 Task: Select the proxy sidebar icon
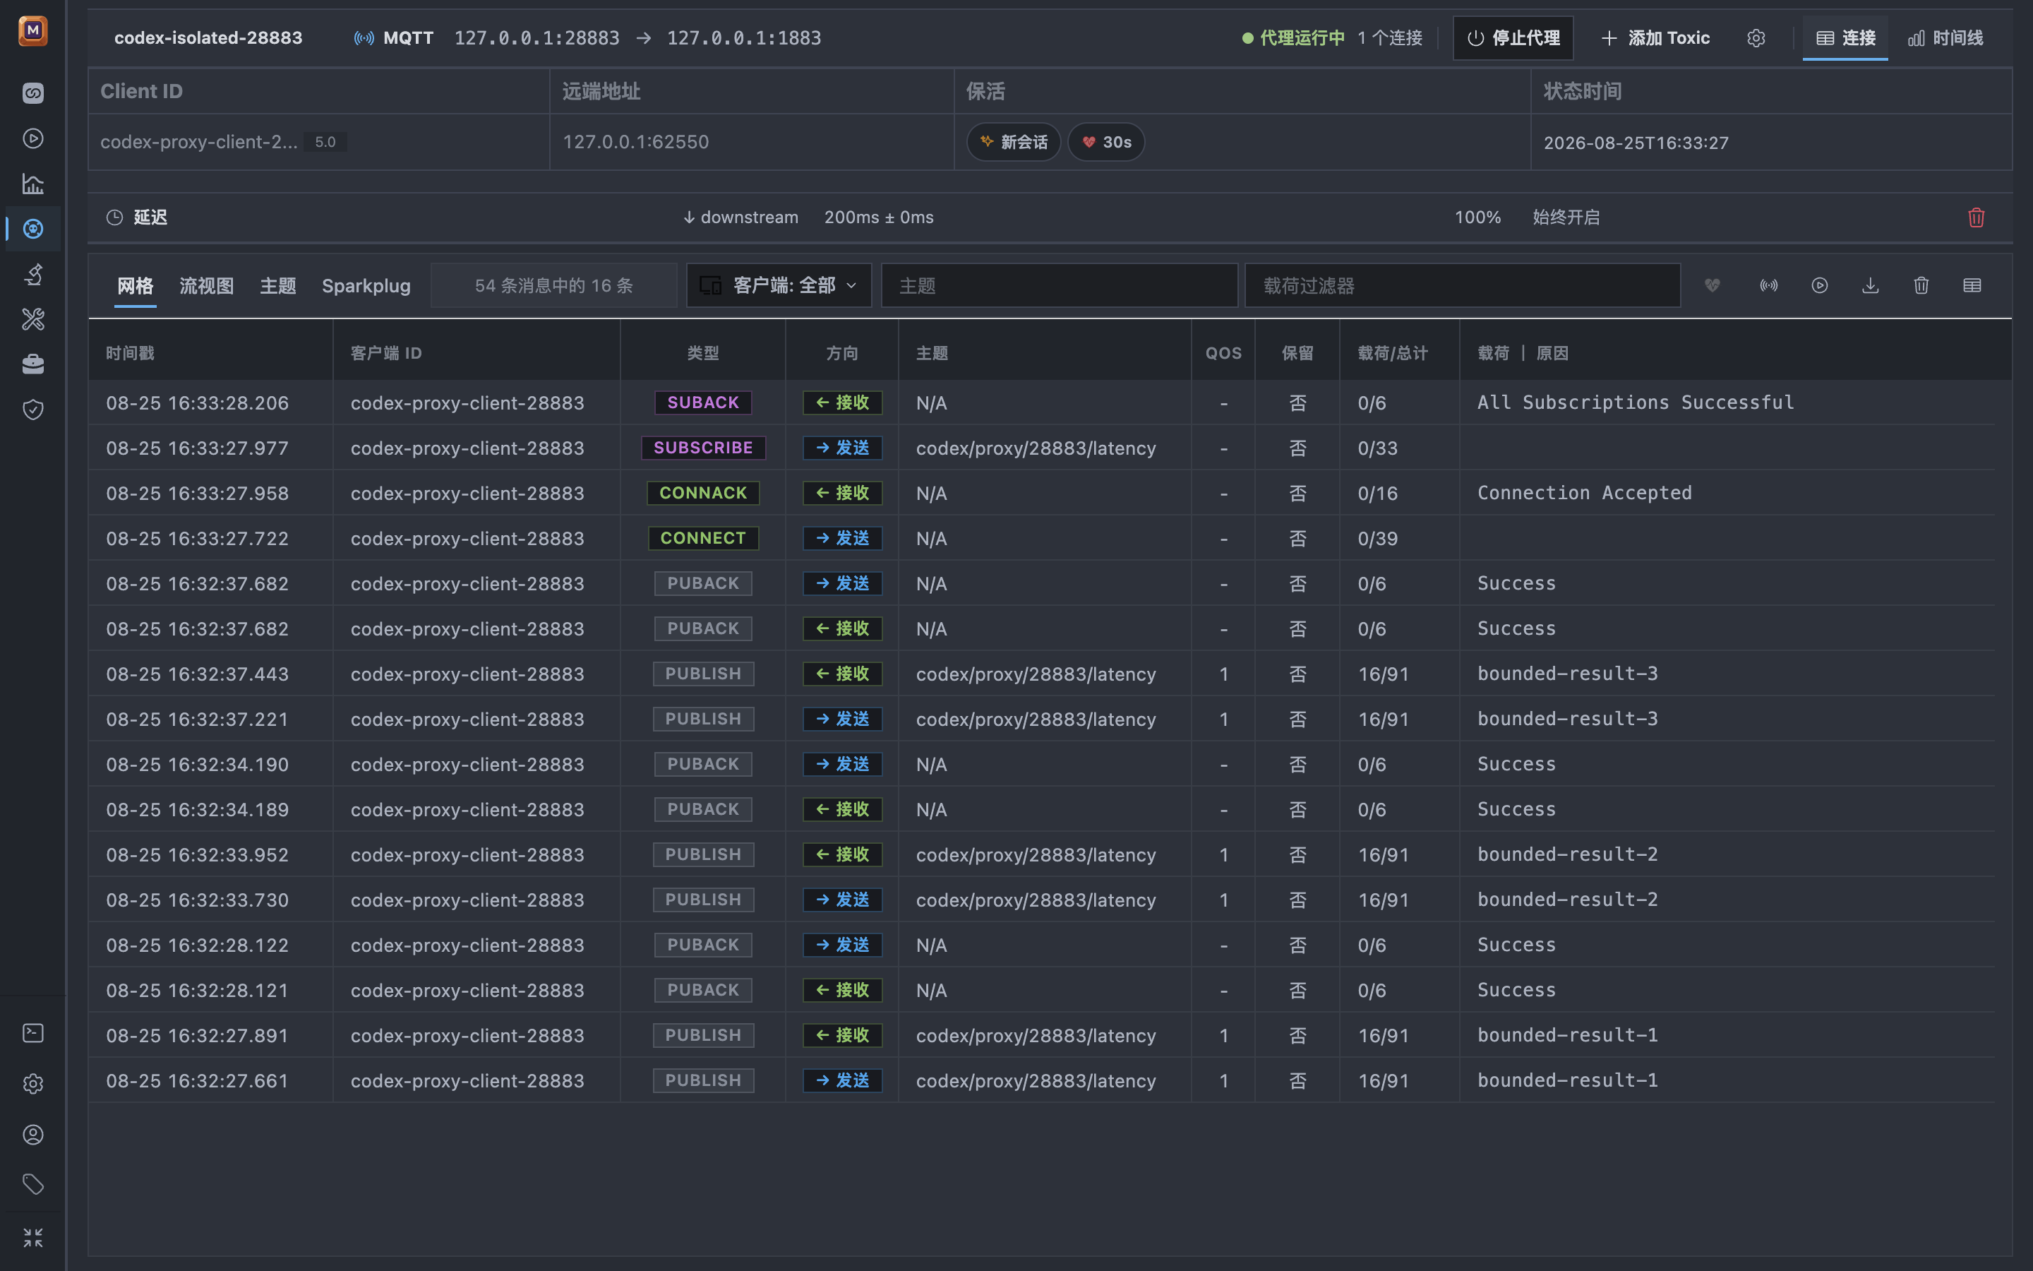click(32, 229)
